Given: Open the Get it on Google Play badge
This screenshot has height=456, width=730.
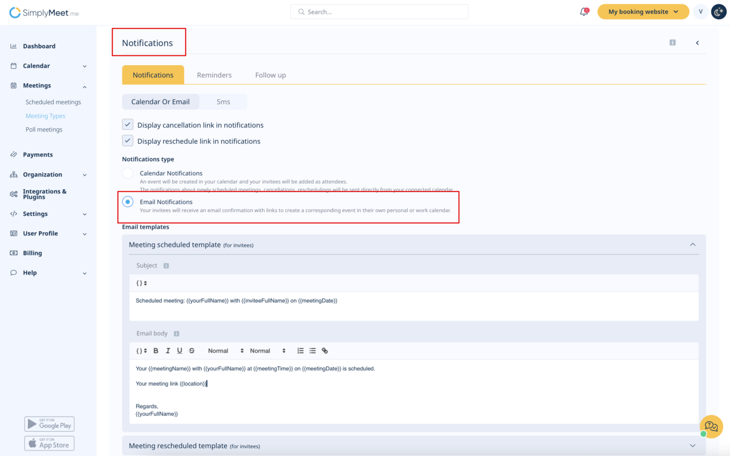Looking at the screenshot, I should (x=49, y=424).
